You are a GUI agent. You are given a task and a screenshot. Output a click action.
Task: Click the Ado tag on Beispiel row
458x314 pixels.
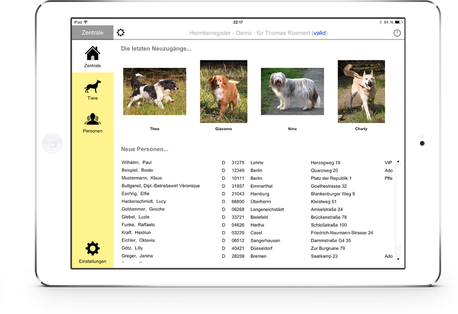(x=389, y=170)
